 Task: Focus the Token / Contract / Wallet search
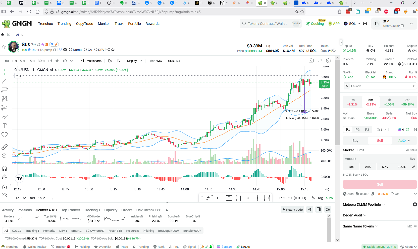(x=271, y=24)
